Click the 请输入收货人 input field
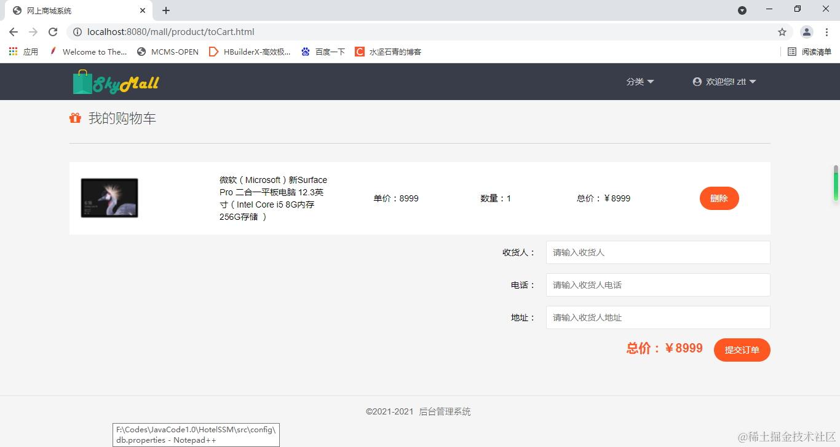 (x=657, y=252)
